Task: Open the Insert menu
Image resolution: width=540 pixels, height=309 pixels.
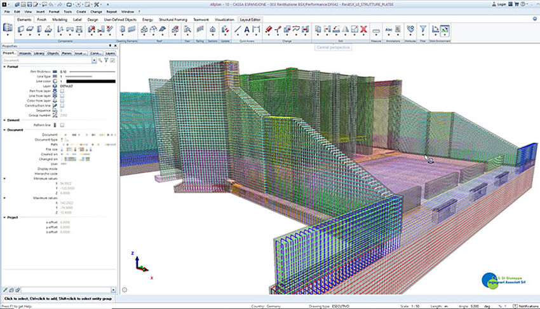Action: pyautogui.click(x=41, y=11)
